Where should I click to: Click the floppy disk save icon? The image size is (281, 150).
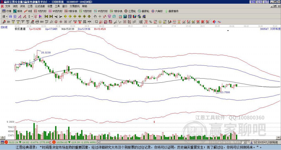click(134, 17)
